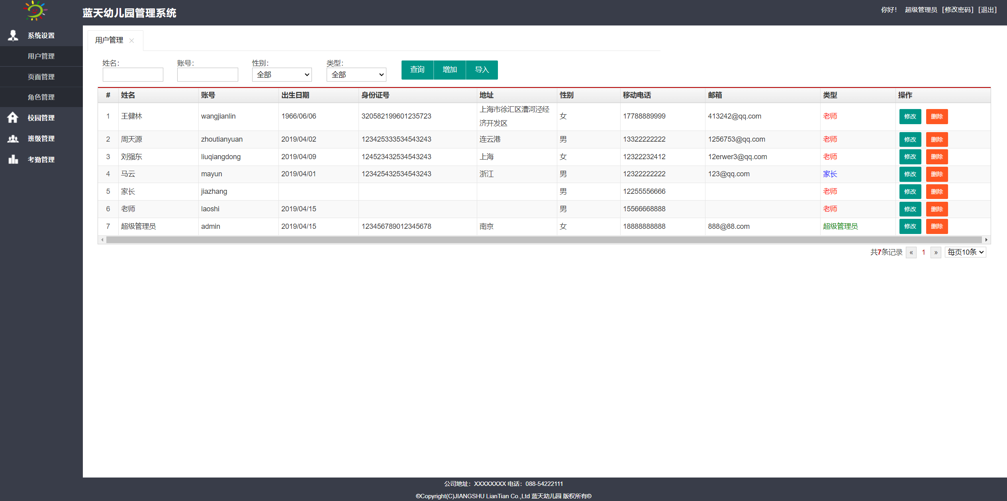Click 修改 for account admin
1007x501 pixels.
(910, 226)
